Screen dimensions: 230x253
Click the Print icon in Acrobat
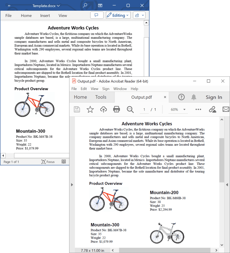116,109
